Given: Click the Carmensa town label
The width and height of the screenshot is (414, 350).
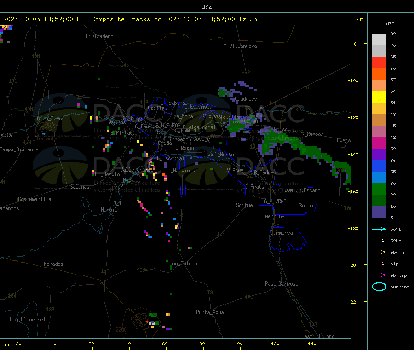Looking at the screenshot, I should 282,233.
